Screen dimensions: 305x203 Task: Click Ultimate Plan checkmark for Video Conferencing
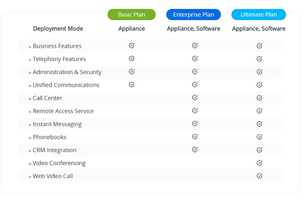(259, 163)
